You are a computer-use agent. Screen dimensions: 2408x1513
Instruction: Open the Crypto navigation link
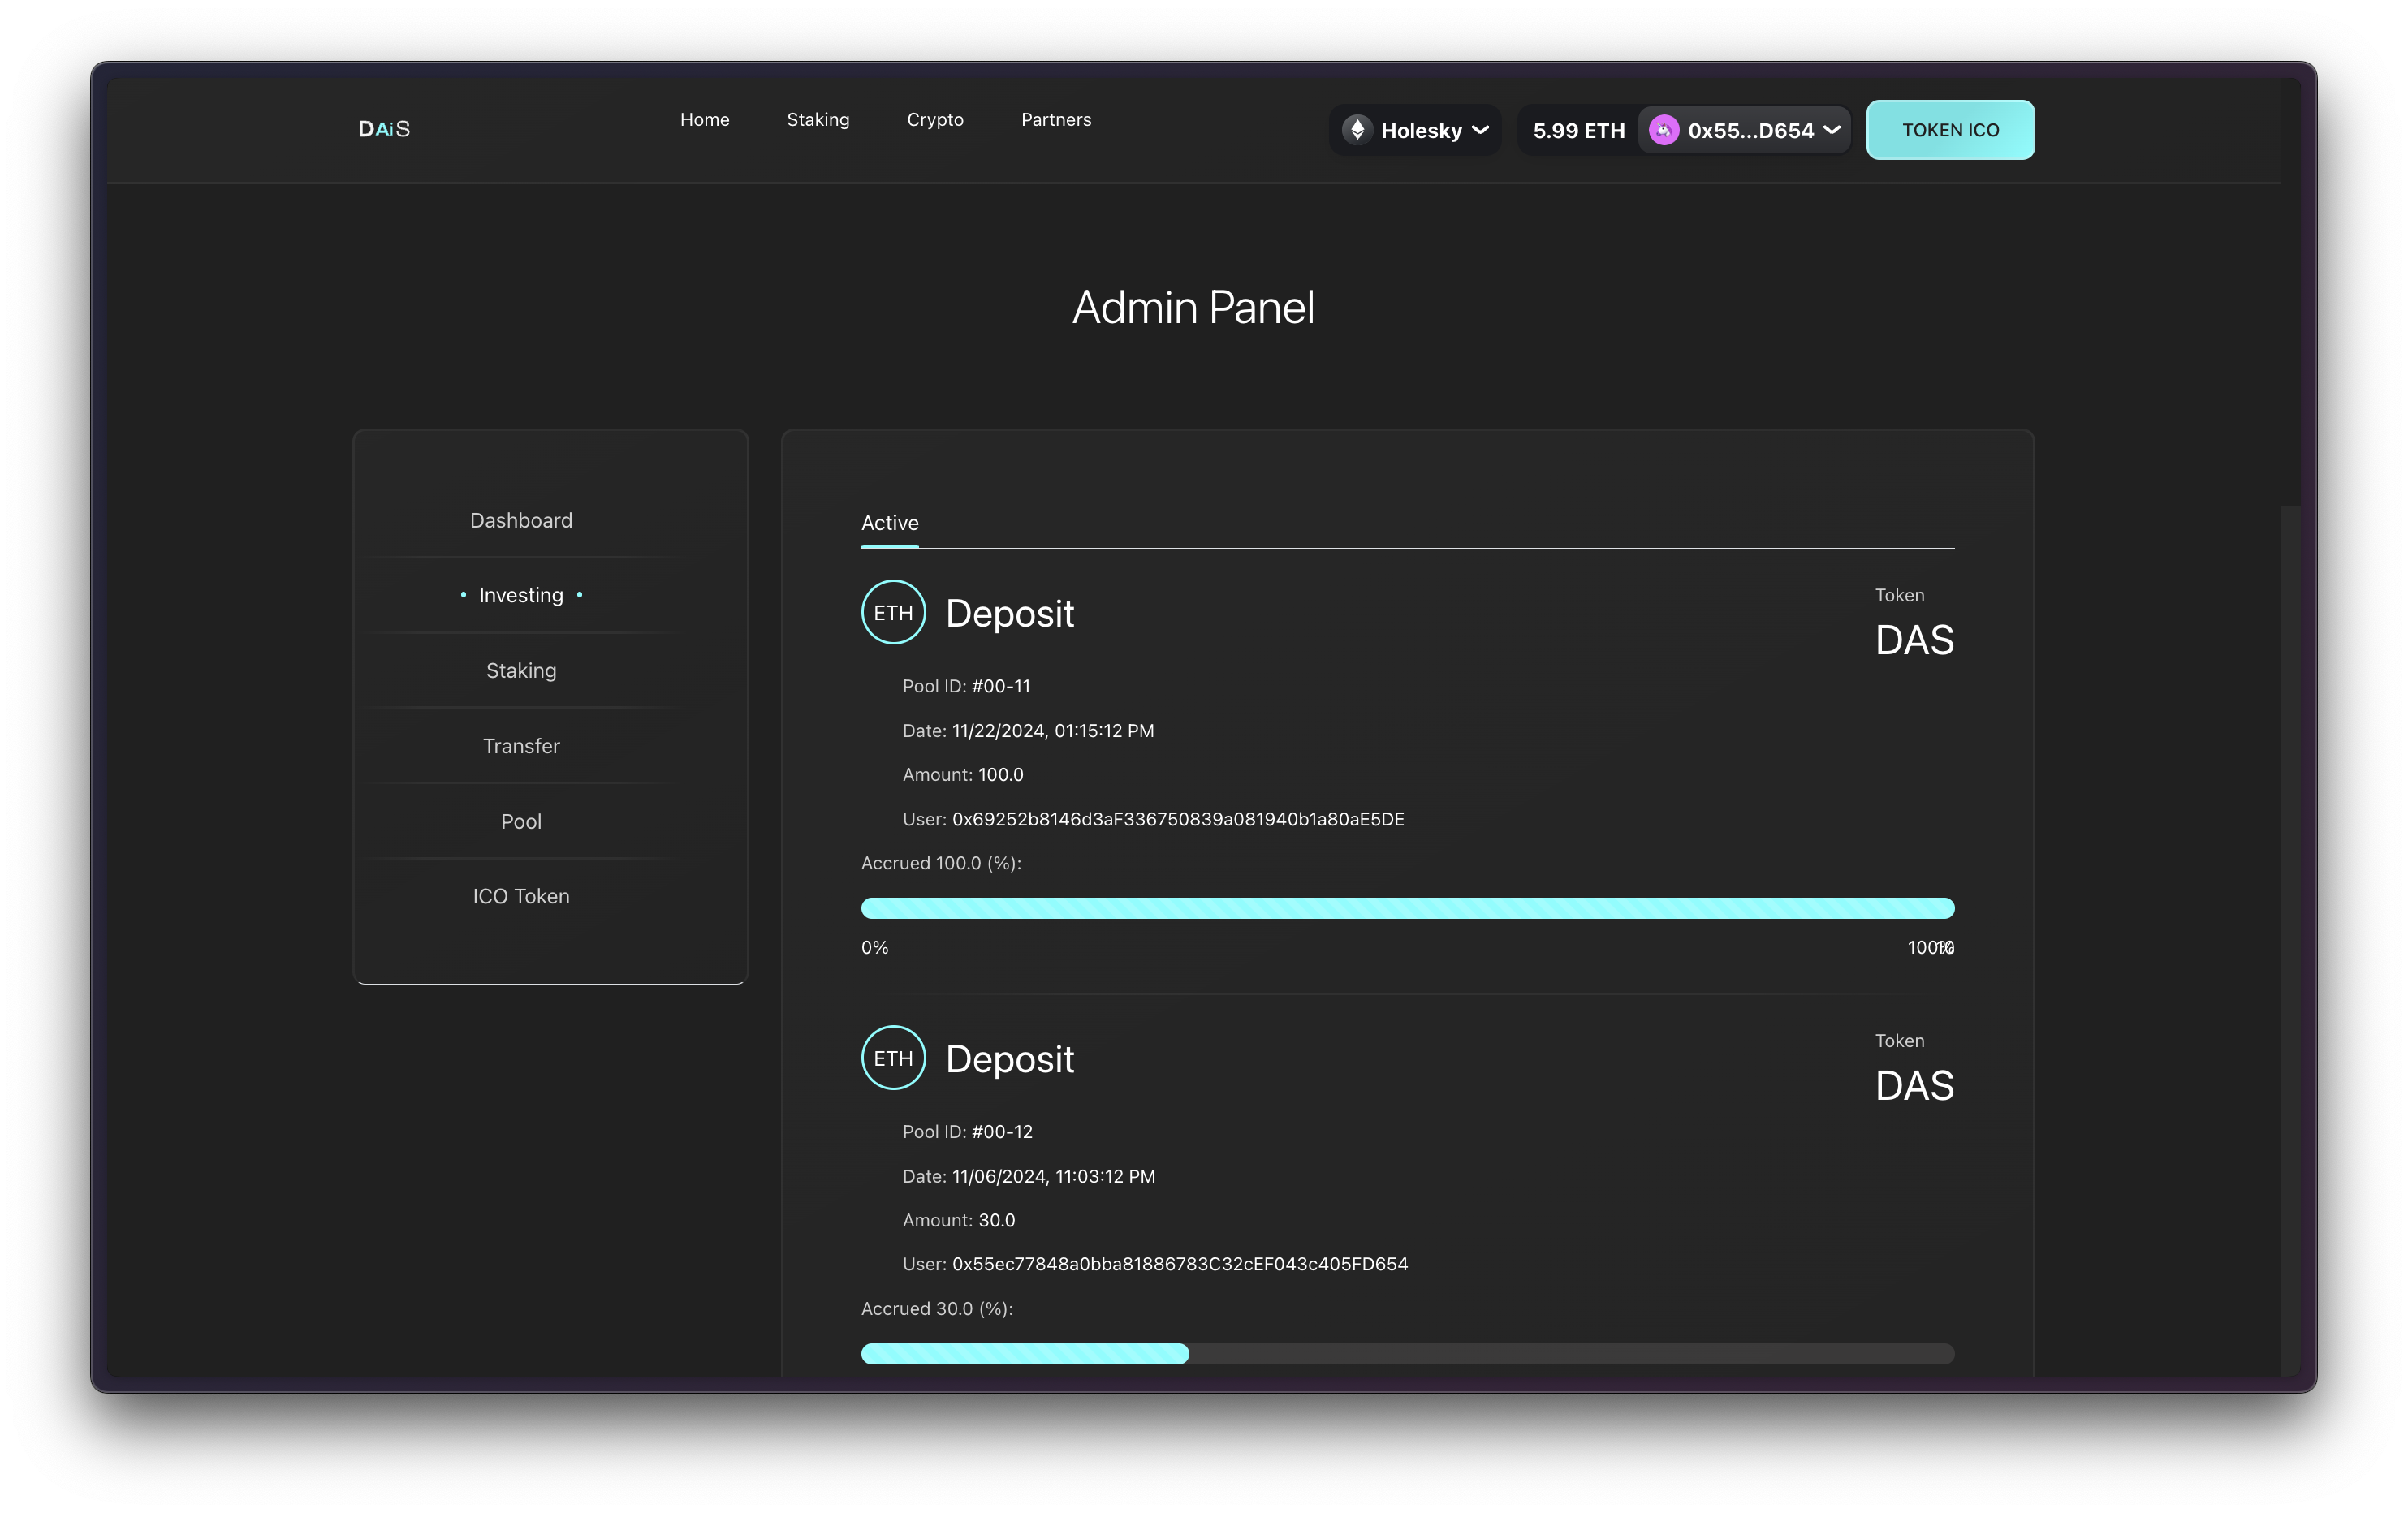[x=934, y=120]
